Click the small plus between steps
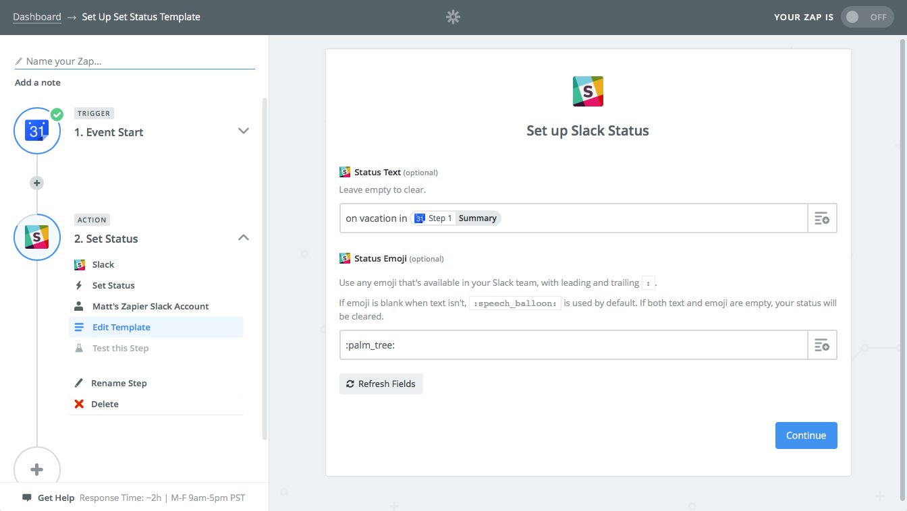Viewport: 907px width, 511px height. [x=37, y=183]
